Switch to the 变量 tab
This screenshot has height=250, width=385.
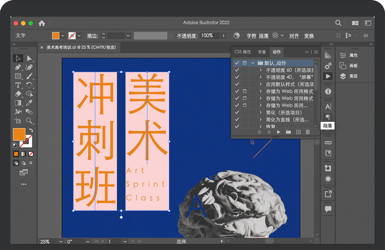click(262, 52)
